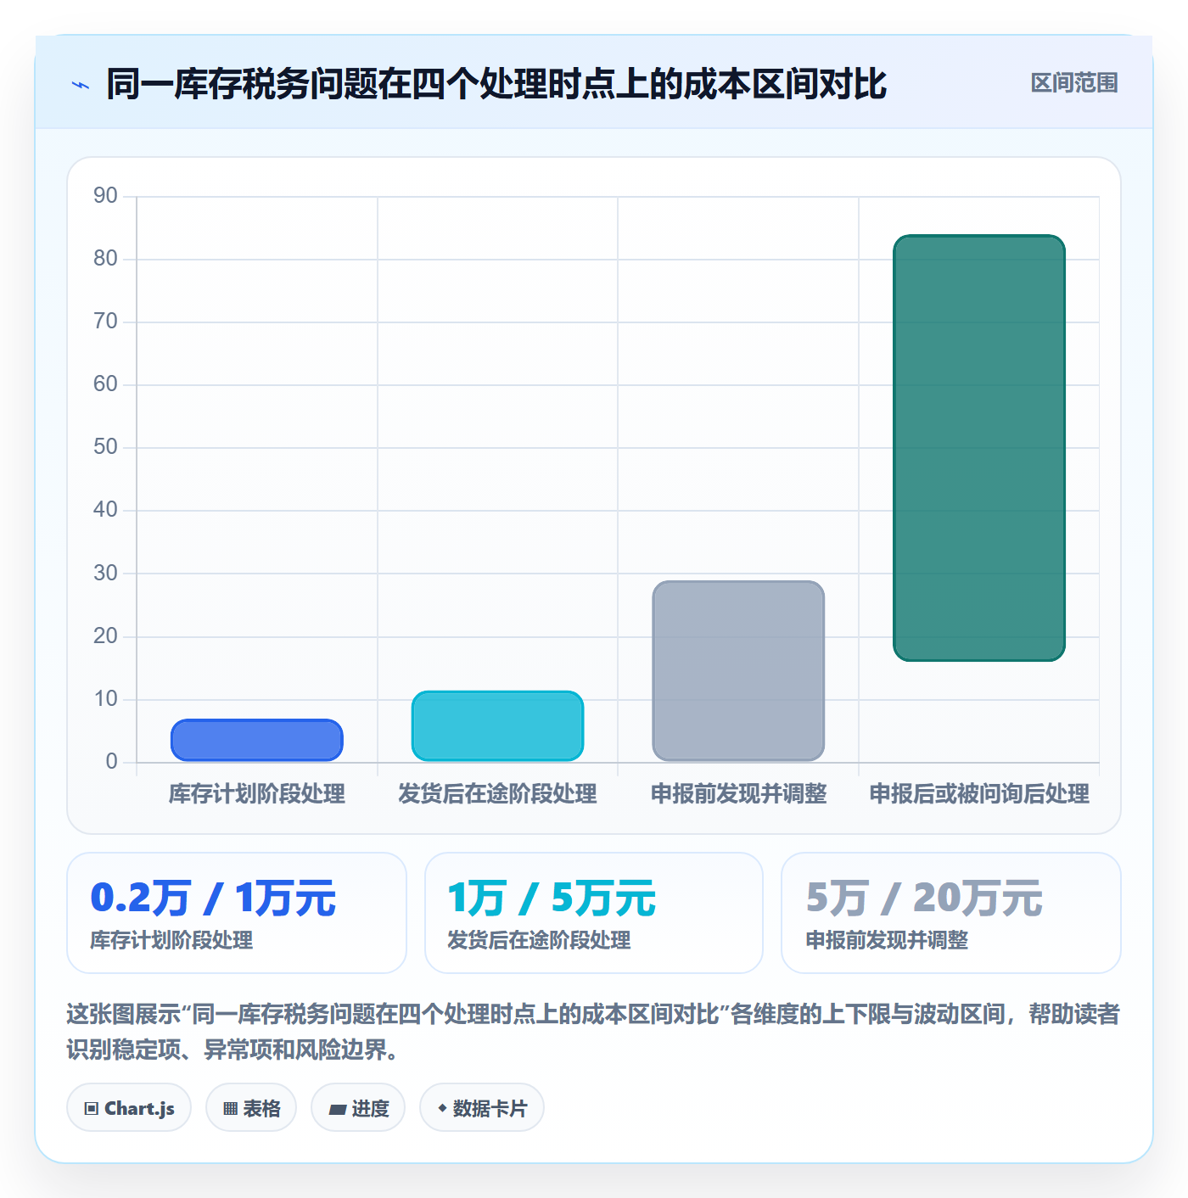Click the x-axis label 发货后在途阶段处理

(x=498, y=793)
